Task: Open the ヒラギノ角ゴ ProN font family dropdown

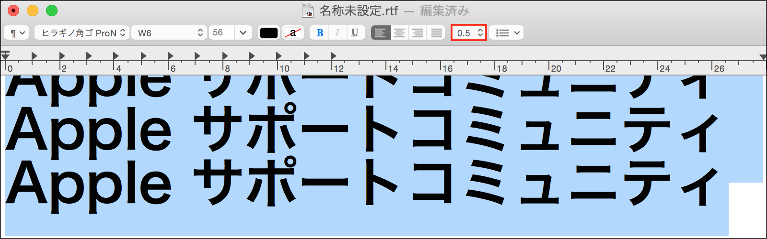Action: pyautogui.click(x=82, y=33)
